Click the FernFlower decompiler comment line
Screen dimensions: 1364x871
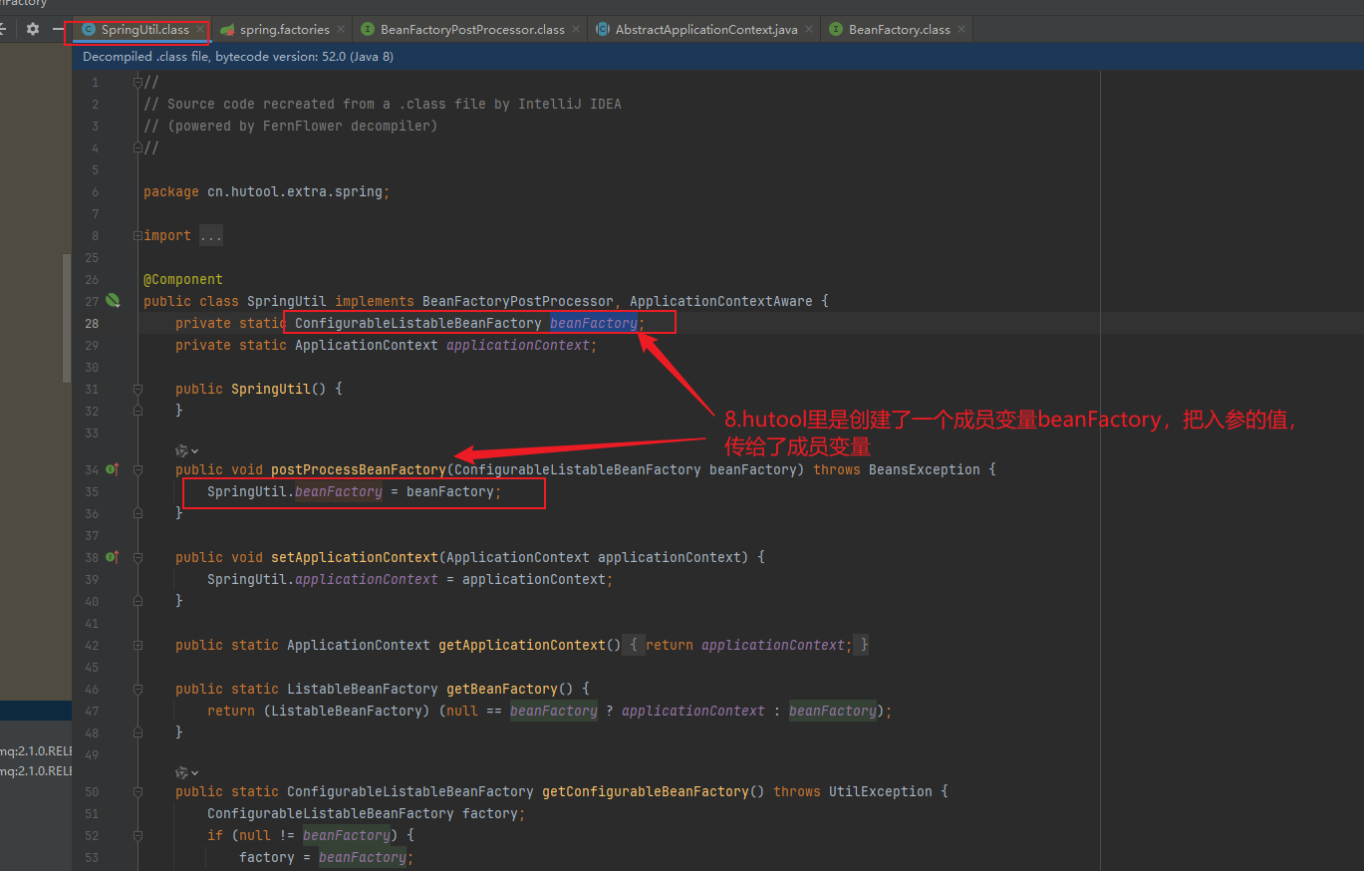tap(291, 126)
